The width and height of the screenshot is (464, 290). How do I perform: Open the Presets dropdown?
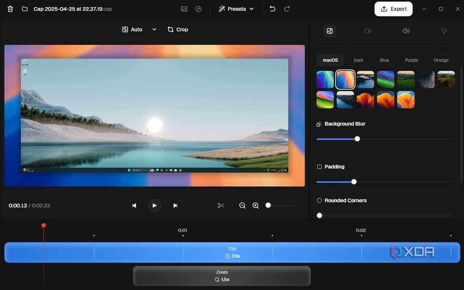(x=236, y=9)
